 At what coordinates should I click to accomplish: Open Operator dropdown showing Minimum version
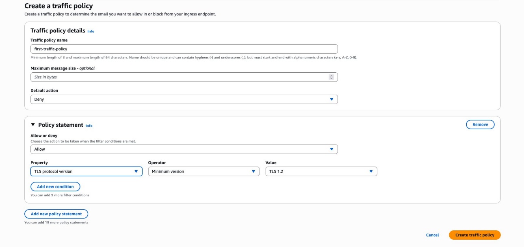coord(204,171)
